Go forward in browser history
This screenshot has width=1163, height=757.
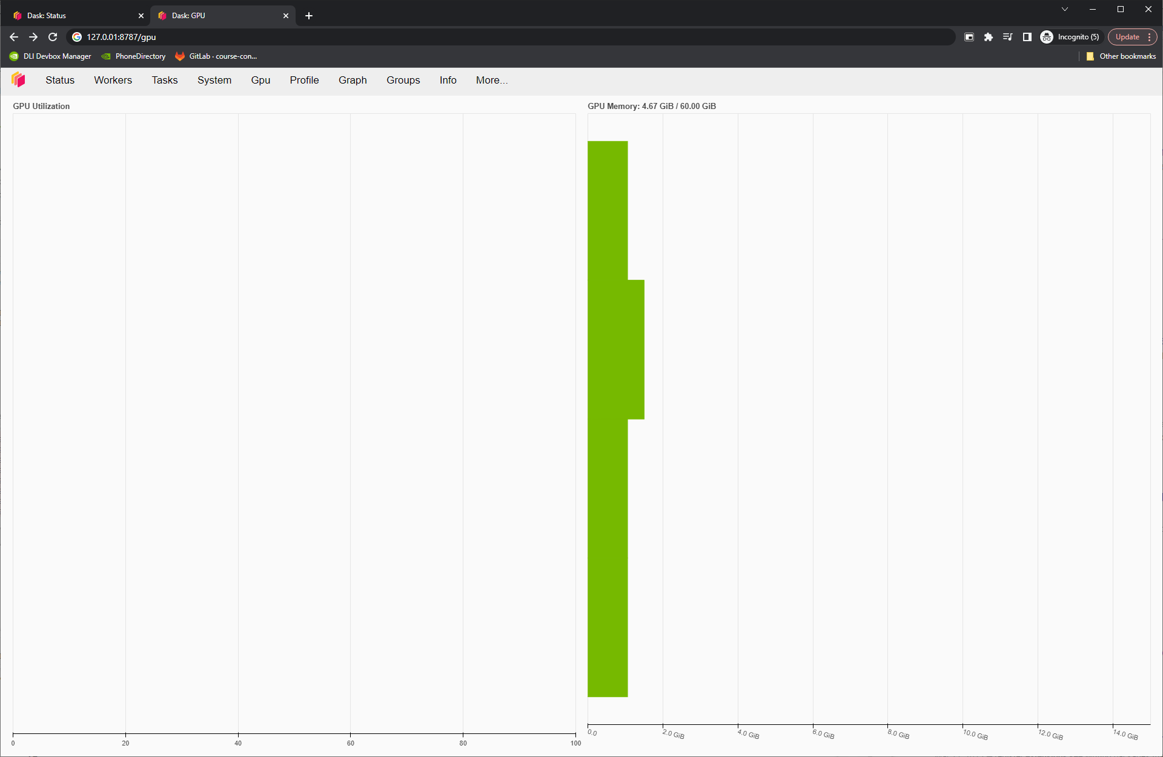[x=33, y=37]
